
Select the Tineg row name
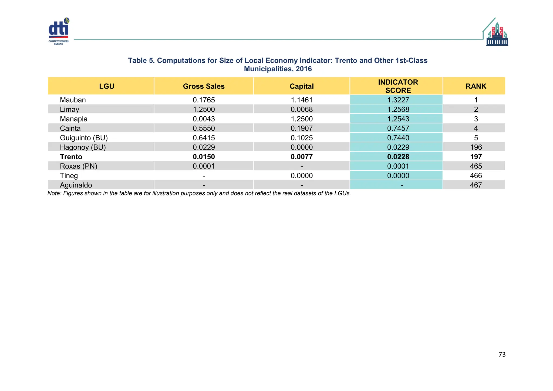click(x=69, y=176)
